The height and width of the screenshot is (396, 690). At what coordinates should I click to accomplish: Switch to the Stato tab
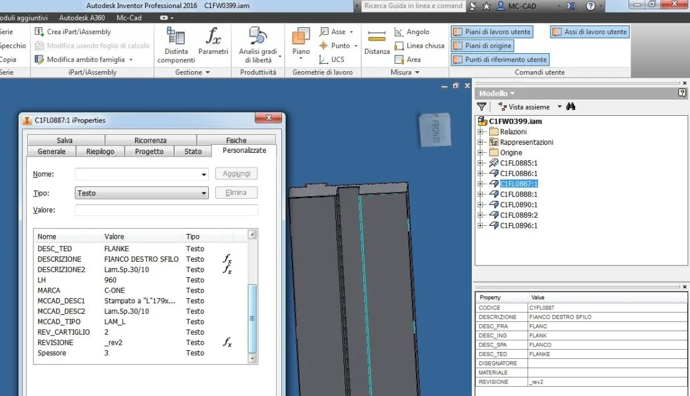[193, 152]
